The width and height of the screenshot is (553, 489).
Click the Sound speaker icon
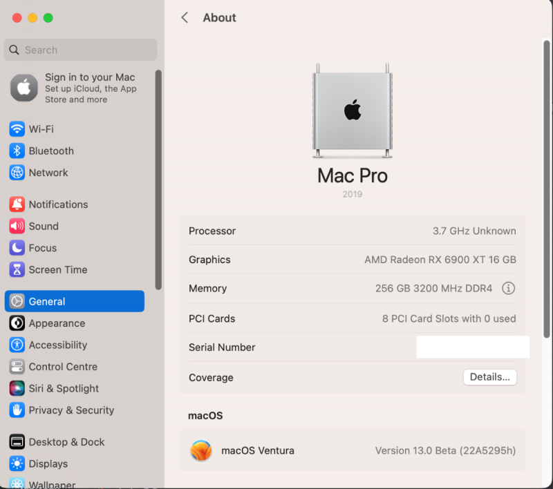(x=17, y=227)
